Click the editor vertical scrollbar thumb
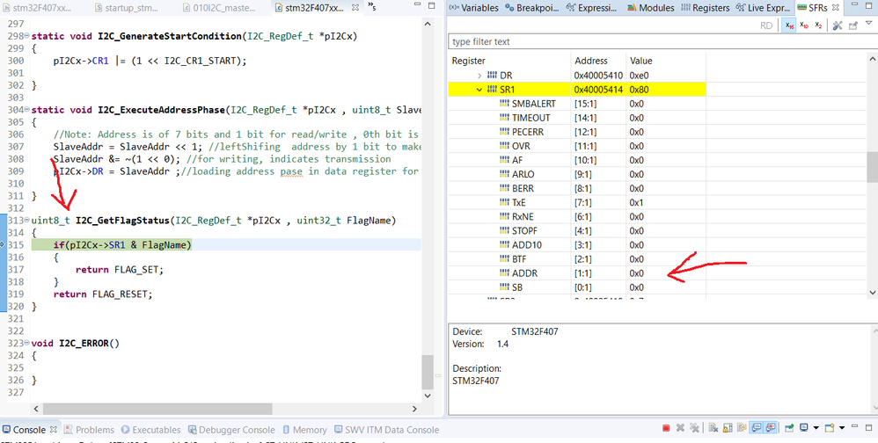Viewport: 878px width, 443px height. (428, 372)
